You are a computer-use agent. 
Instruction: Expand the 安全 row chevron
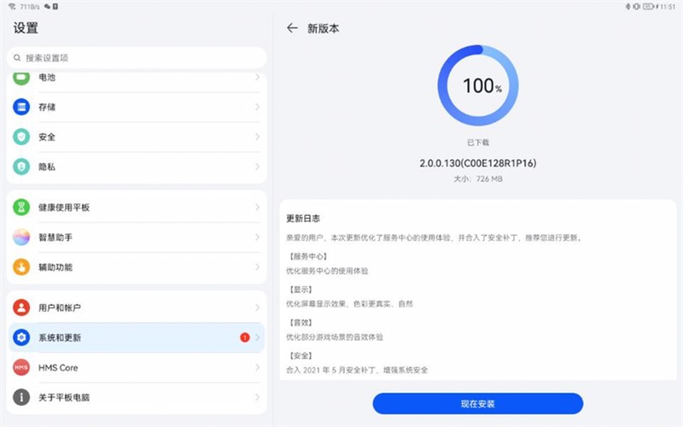258,137
